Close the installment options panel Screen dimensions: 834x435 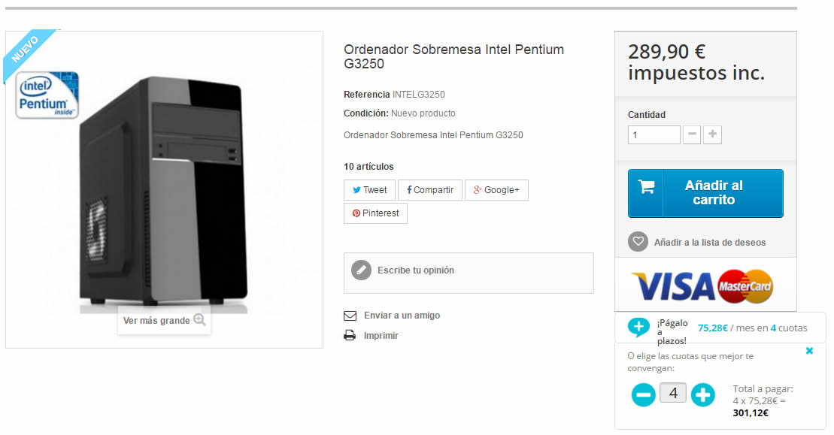[809, 351]
